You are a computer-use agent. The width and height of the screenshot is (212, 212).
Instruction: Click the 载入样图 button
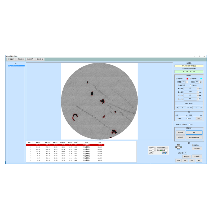pyautogui.click(x=180, y=137)
